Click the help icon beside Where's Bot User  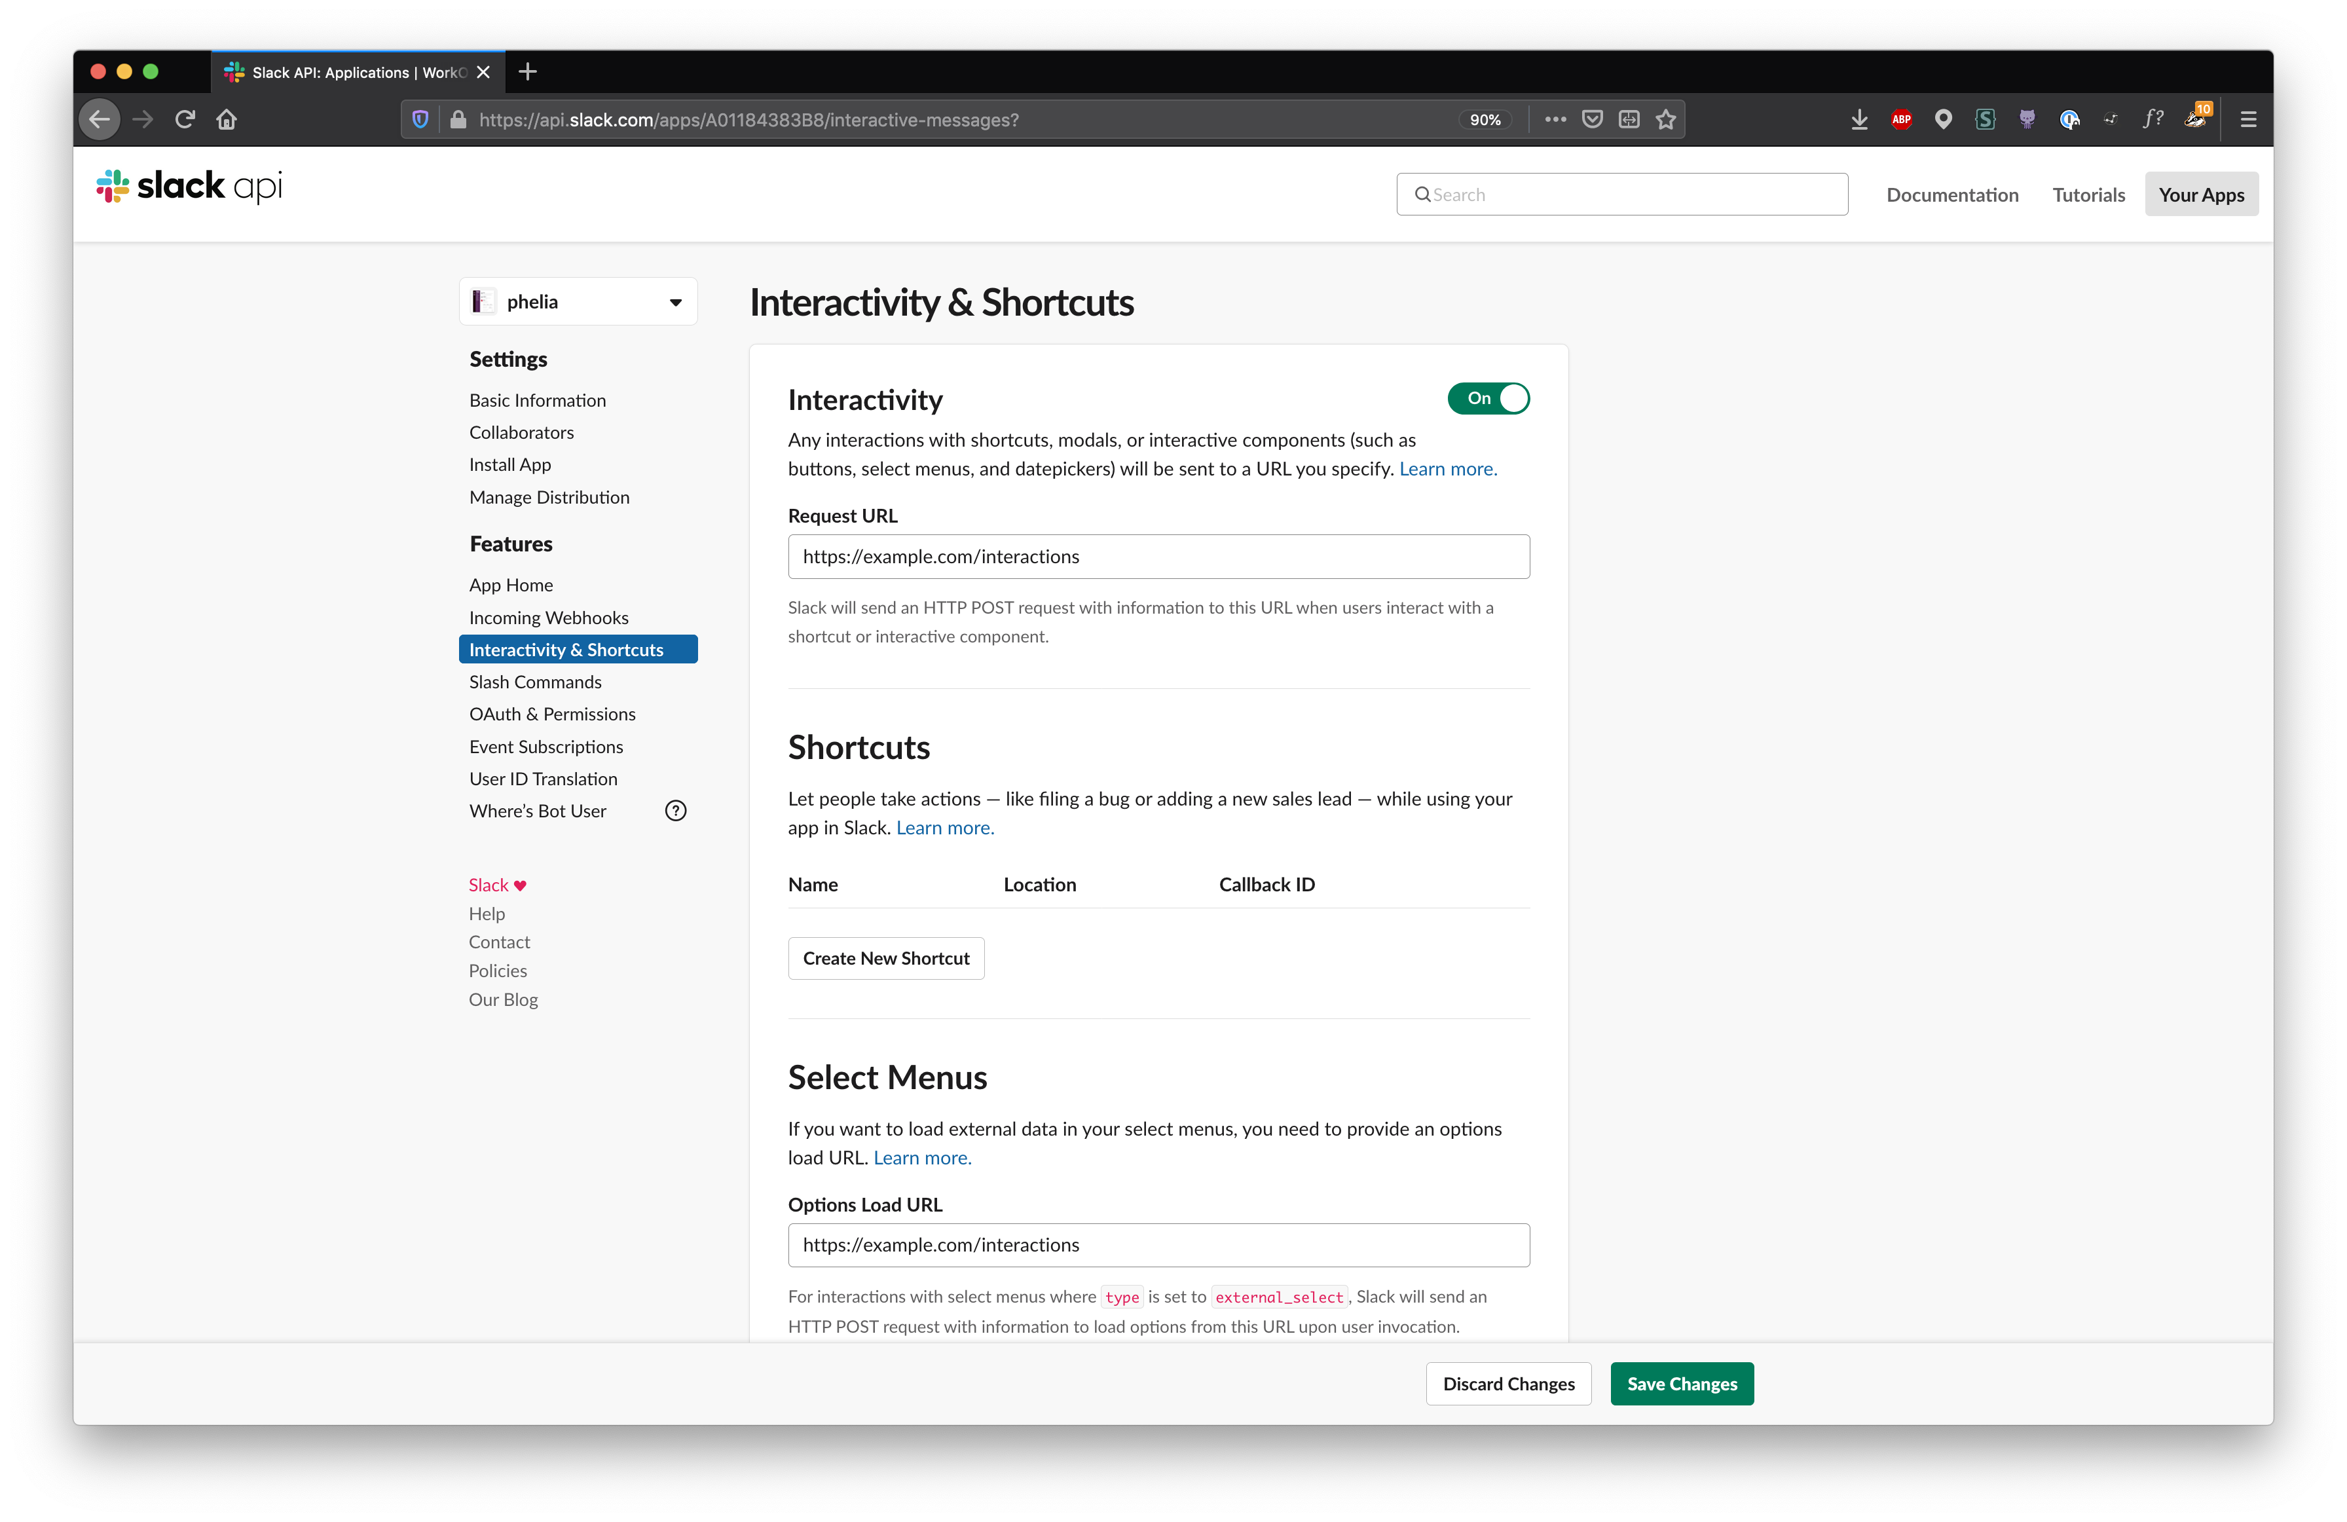(676, 811)
